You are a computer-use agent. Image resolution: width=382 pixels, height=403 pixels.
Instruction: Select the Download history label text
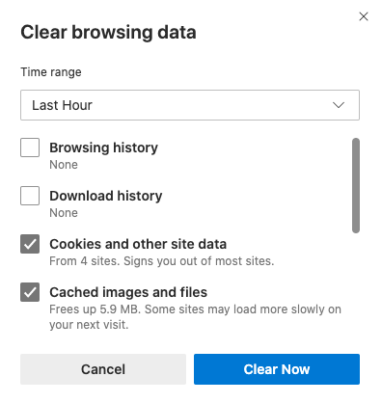[x=106, y=196]
